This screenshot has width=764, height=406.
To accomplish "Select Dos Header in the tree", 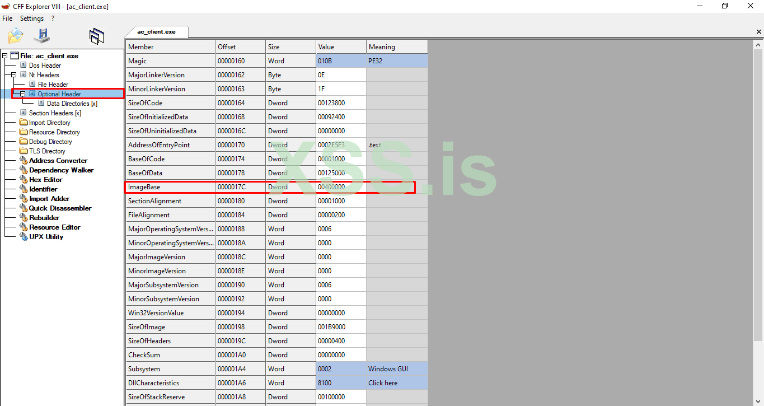I will pos(45,66).
